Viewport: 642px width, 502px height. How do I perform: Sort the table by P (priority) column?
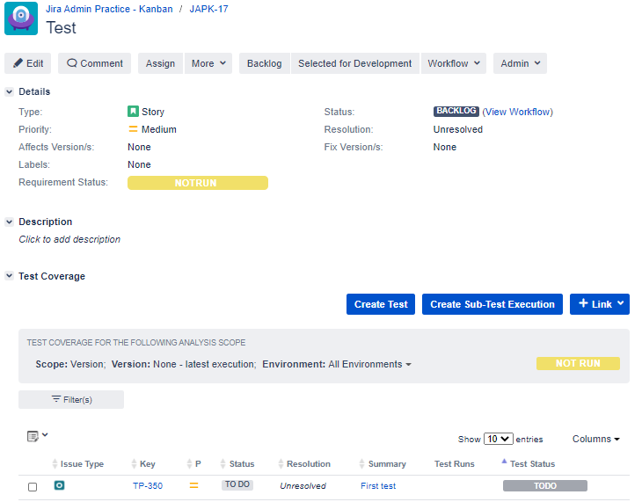point(193,464)
